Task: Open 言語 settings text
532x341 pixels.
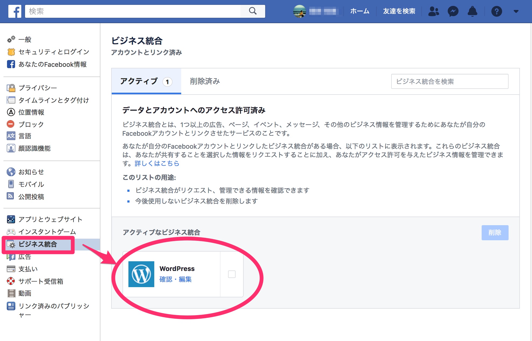Action: [x=25, y=136]
